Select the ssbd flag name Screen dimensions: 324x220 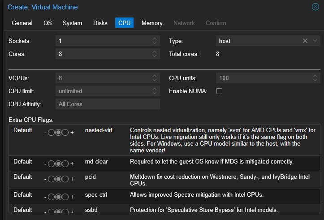click(91, 210)
